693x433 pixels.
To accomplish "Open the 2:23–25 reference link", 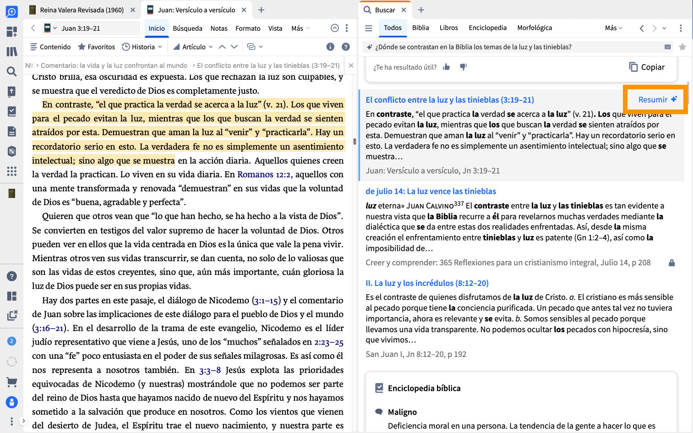I will click(329, 342).
